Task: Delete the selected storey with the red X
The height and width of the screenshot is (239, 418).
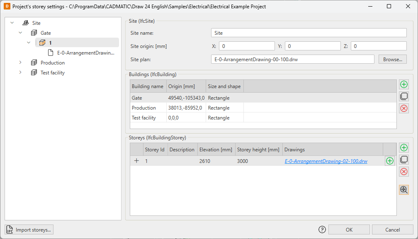Action: click(x=403, y=172)
